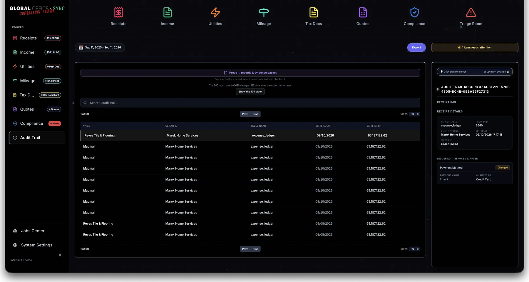Click the top Prev page button

click(245, 114)
